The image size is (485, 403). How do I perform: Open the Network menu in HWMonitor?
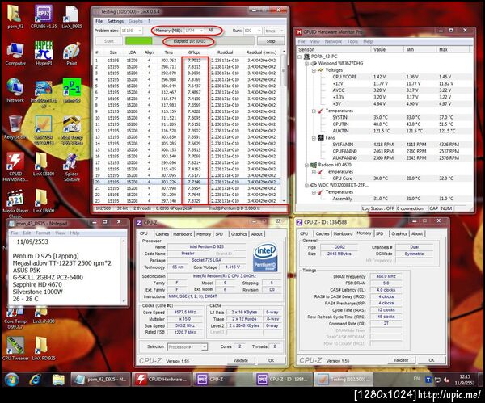(x=333, y=41)
